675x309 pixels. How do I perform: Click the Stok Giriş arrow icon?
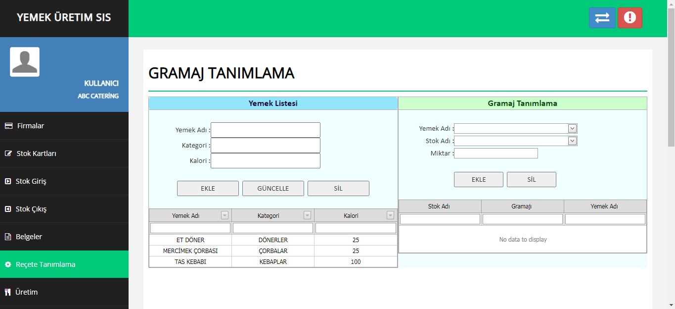pos(8,181)
